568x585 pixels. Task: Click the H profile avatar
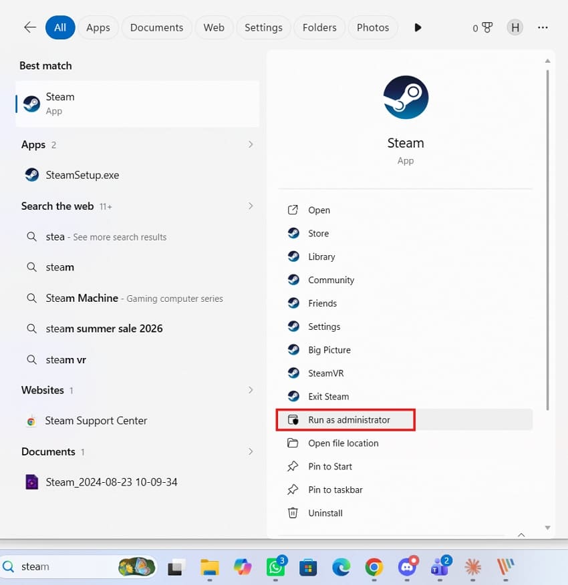click(515, 27)
